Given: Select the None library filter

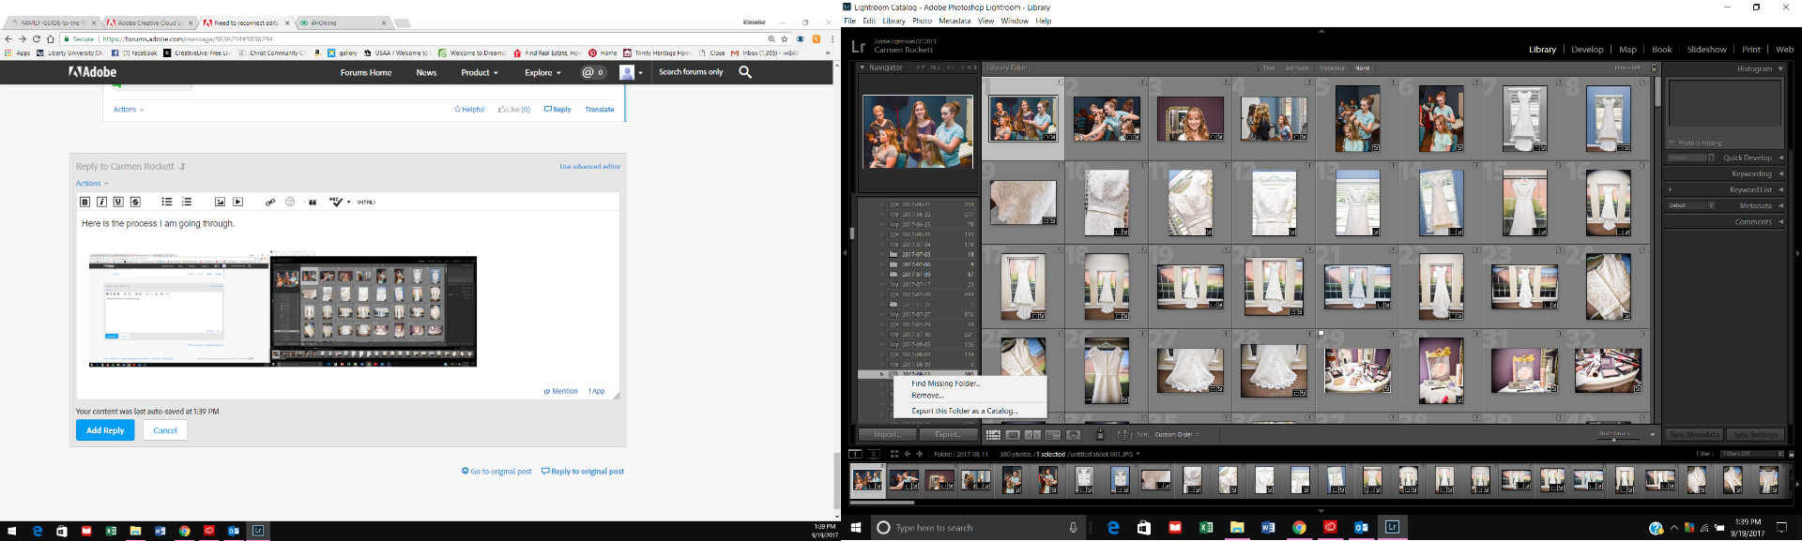Looking at the screenshot, I should point(1363,68).
